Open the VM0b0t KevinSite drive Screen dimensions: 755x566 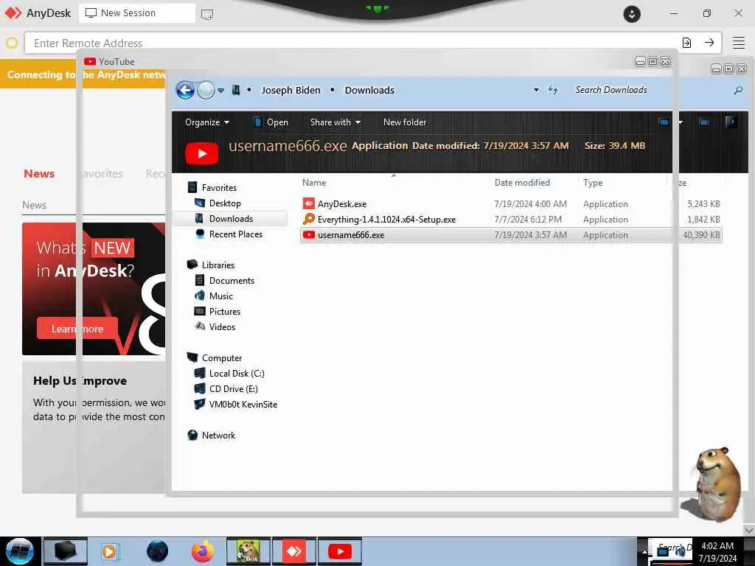243,405
